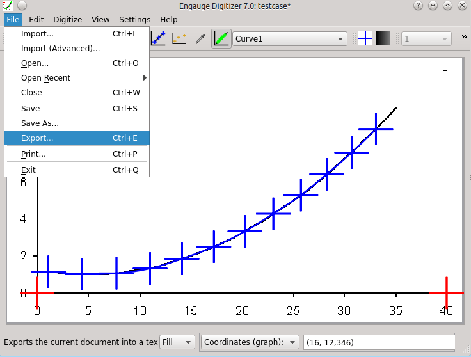Screen dimensions: 471x357
Task: Open the Settings menu
Action: point(134,20)
